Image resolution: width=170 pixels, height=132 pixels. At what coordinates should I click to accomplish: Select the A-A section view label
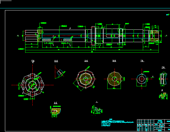coord(86,61)
